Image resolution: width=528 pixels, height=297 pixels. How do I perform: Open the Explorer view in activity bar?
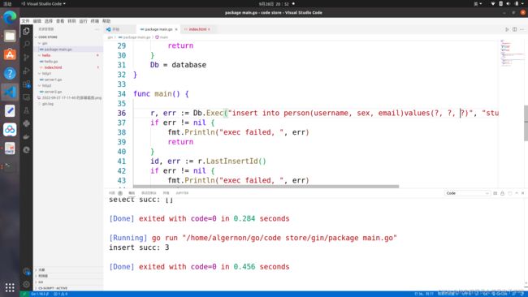coord(26,32)
